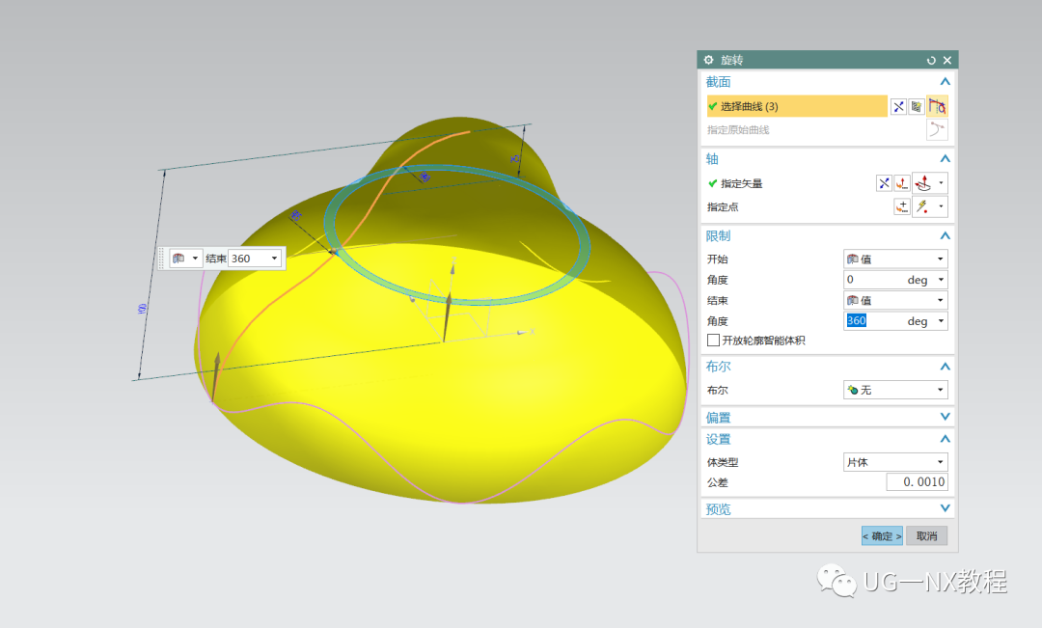Open the start angle deg options arrow
The width and height of the screenshot is (1042, 628).
pos(941,280)
